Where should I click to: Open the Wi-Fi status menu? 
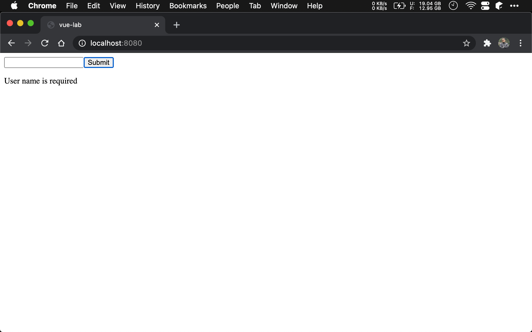tap(470, 6)
